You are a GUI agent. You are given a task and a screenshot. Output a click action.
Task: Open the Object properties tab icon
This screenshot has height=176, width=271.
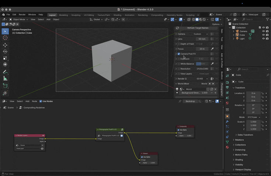[227, 116]
